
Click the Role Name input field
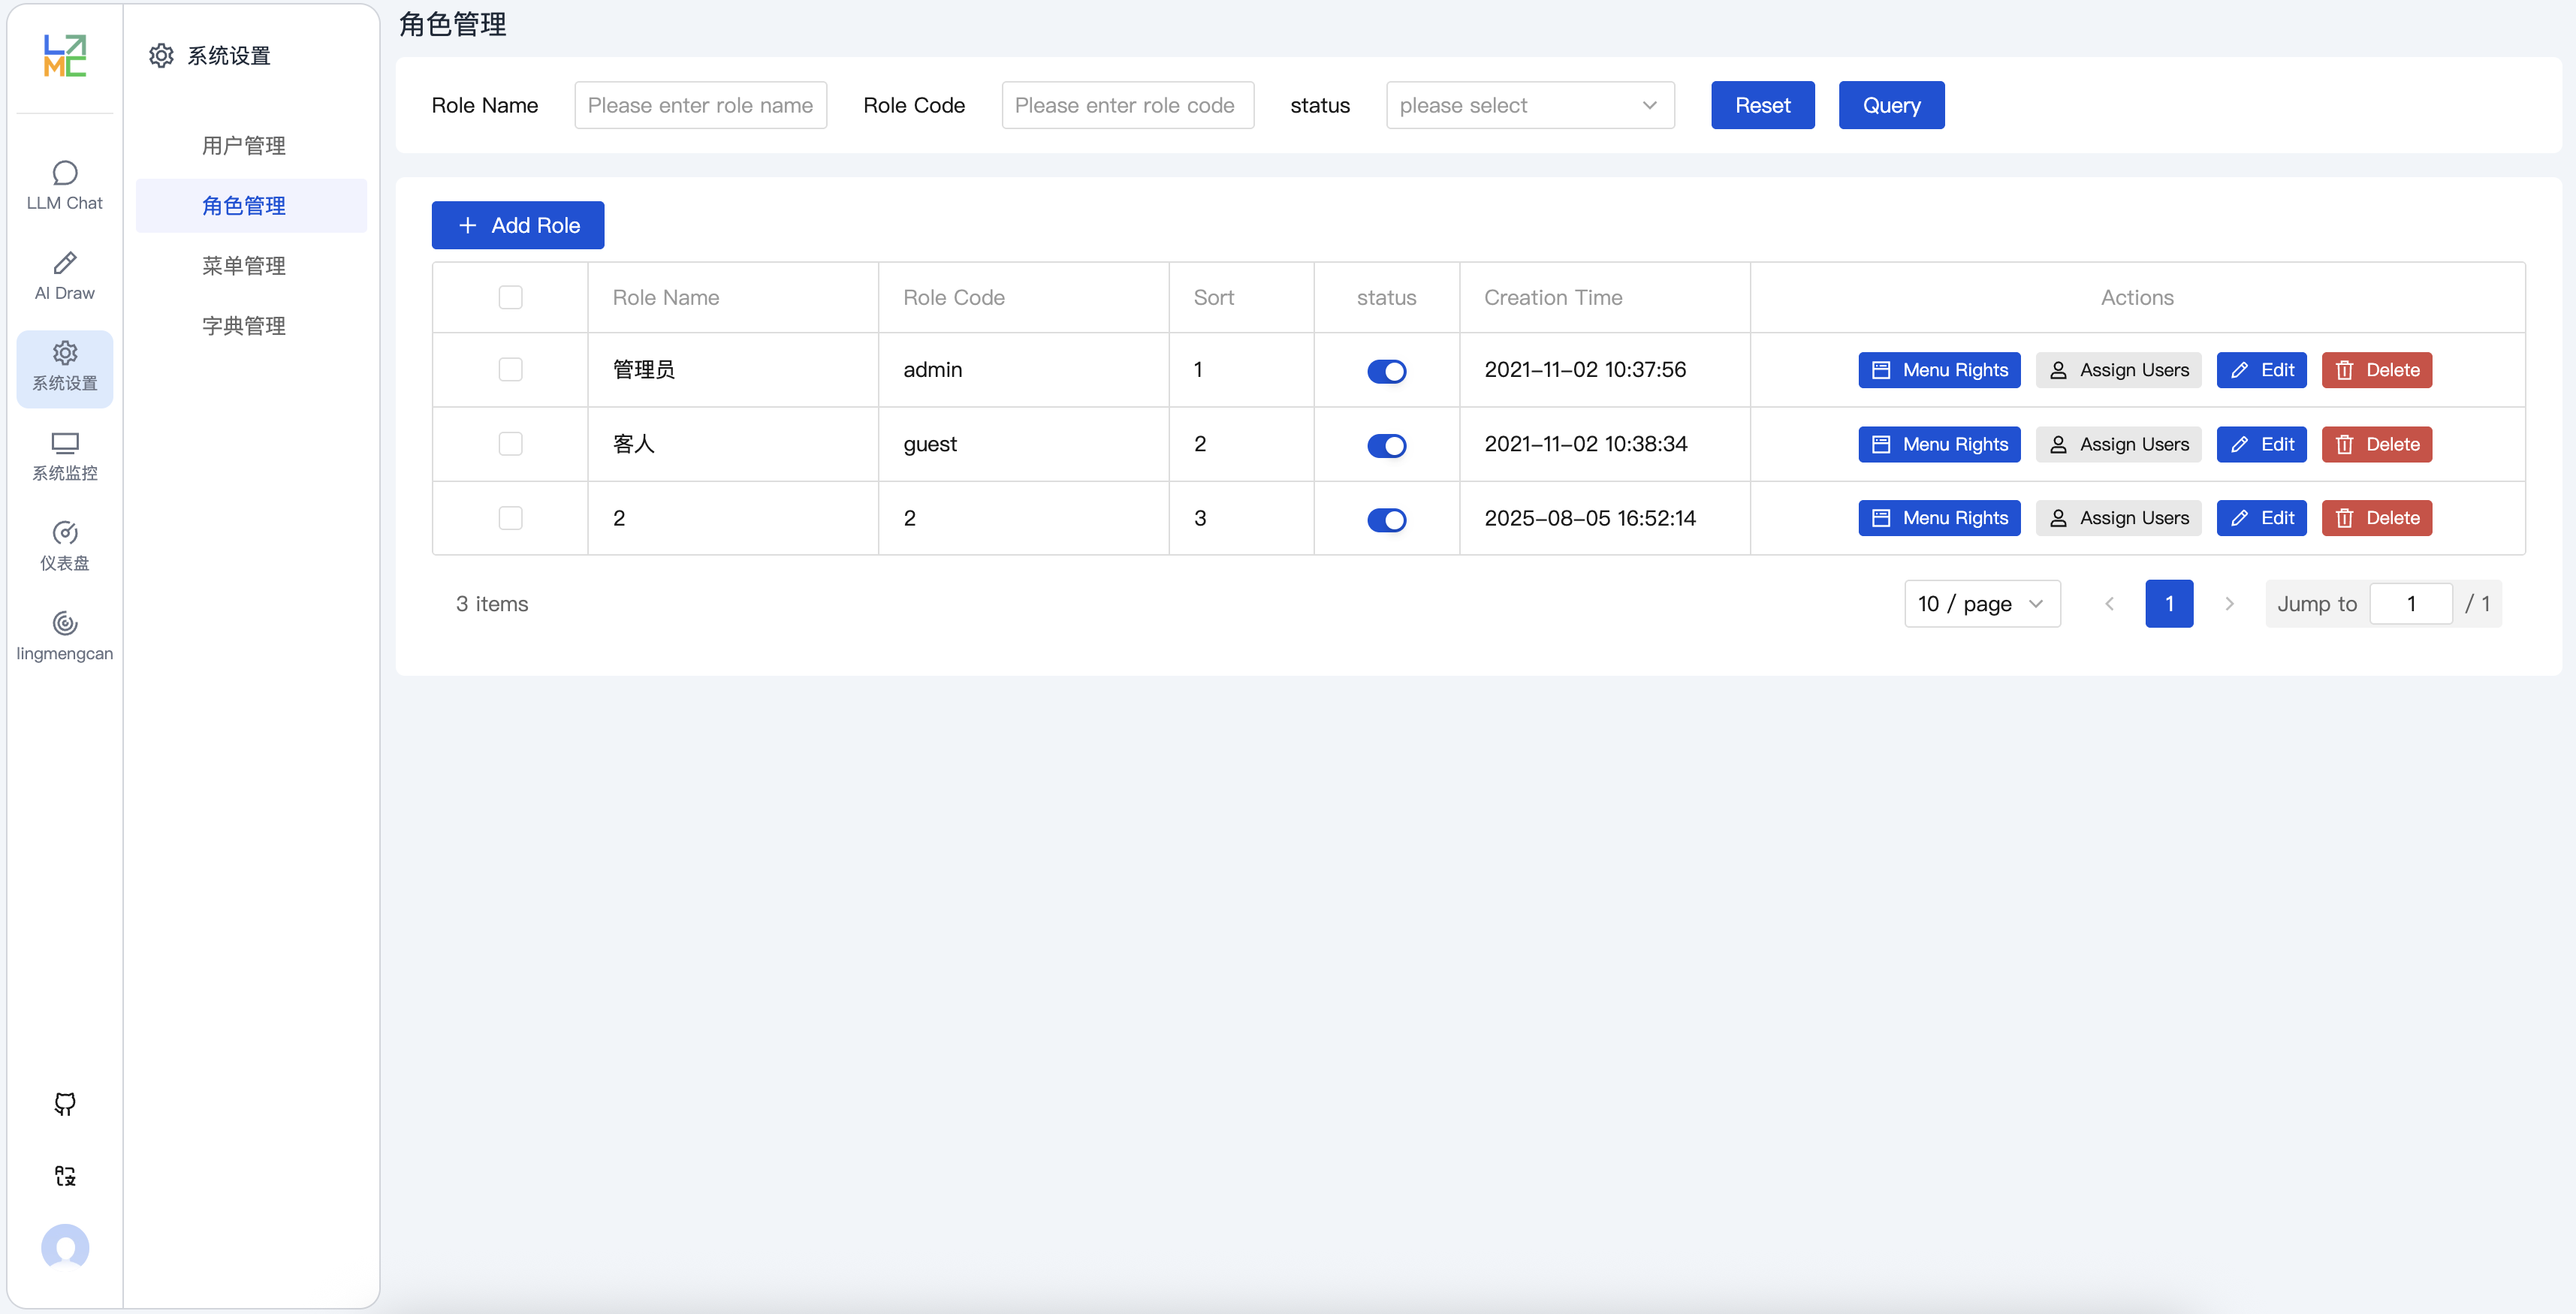(701, 105)
